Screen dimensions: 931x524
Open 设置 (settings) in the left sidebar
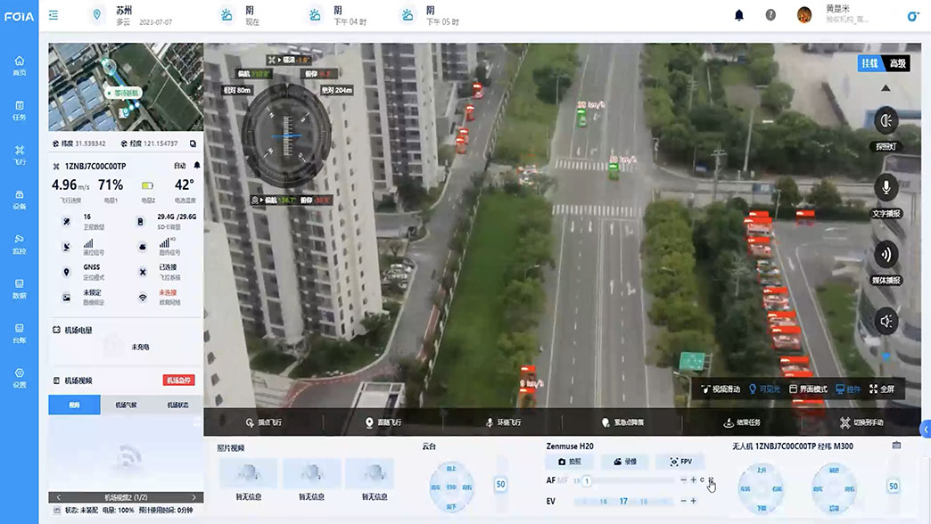(x=19, y=377)
